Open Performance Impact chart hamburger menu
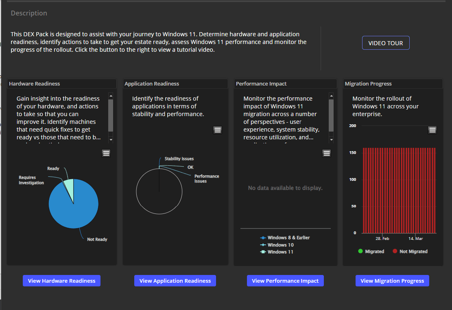The height and width of the screenshot is (310, 452). click(x=327, y=153)
